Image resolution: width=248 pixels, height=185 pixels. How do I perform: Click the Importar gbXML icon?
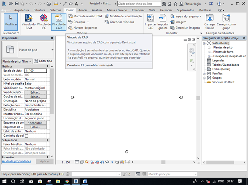pos(163,22)
